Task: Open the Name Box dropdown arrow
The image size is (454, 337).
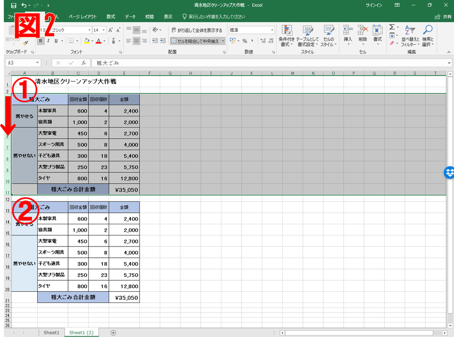Action: pos(37,63)
